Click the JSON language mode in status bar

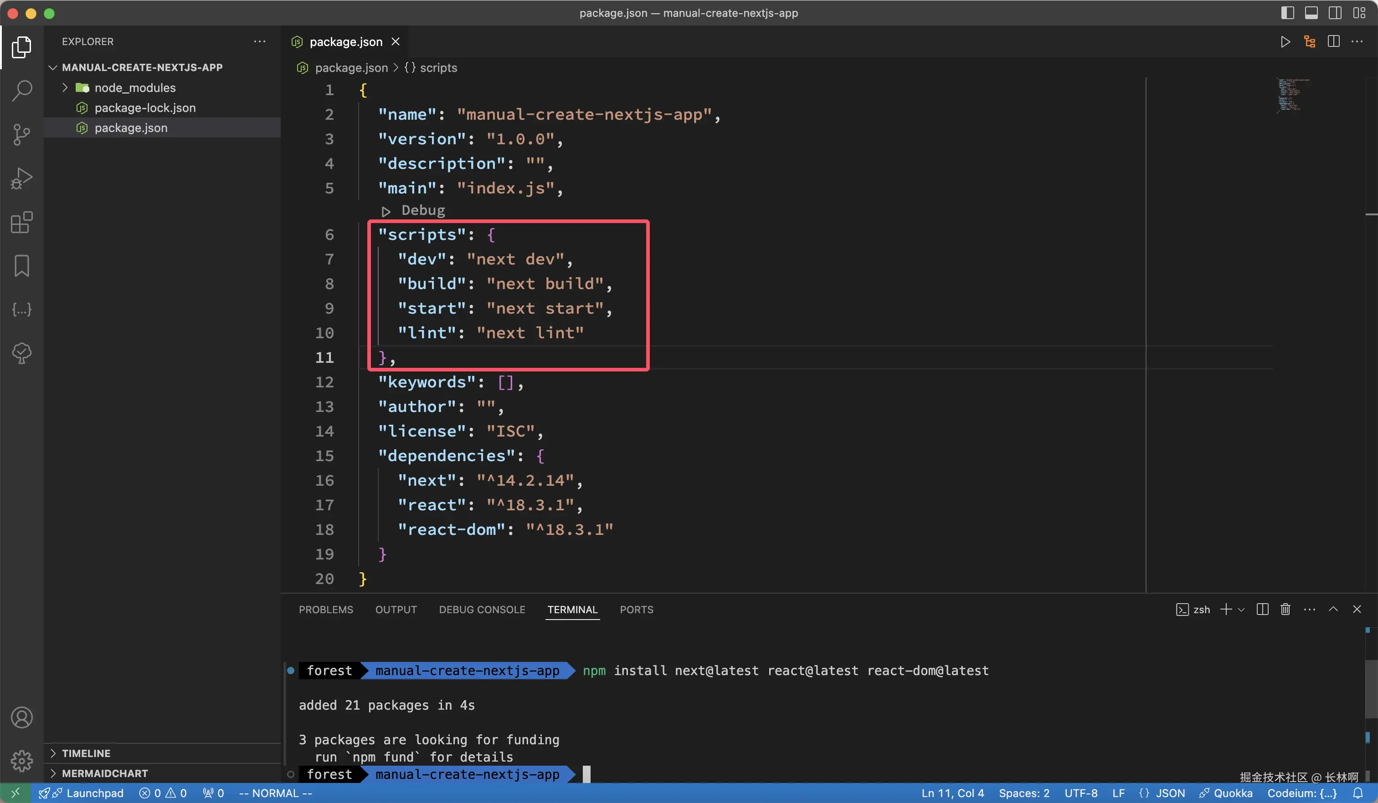(1170, 793)
